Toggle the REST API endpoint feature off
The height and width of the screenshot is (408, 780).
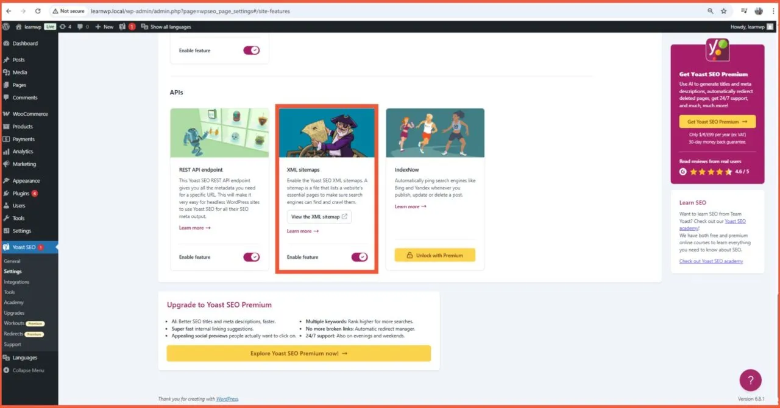point(252,257)
